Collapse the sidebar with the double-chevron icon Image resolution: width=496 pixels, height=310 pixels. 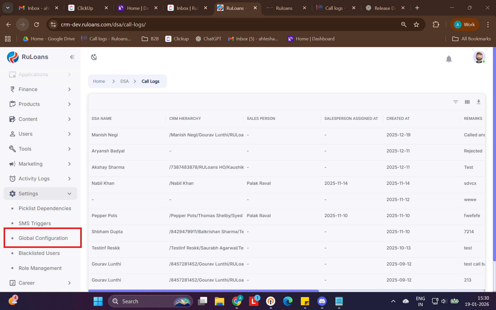(x=72, y=57)
